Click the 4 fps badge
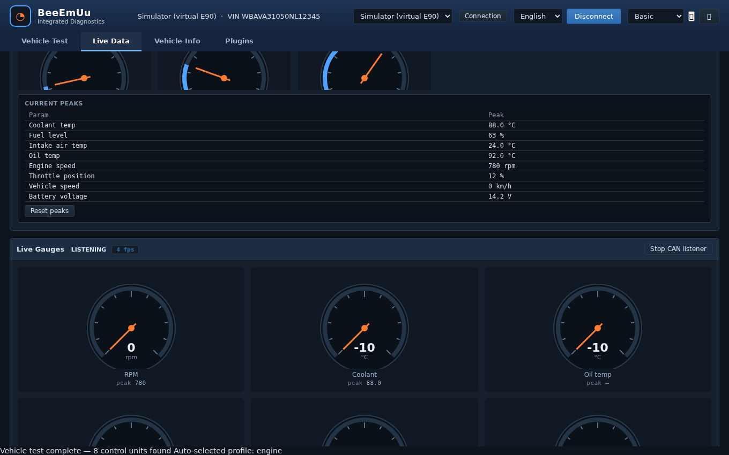Screen dimensions: 729x455 (x=125, y=249)
